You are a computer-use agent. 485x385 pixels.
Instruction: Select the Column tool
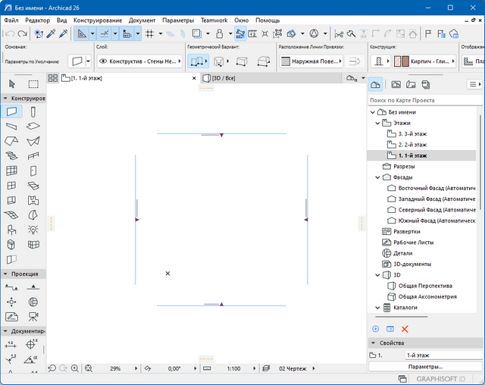34,112
